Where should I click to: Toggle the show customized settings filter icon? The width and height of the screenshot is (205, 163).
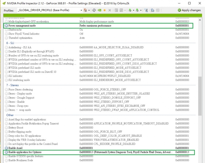pos(146,10)
